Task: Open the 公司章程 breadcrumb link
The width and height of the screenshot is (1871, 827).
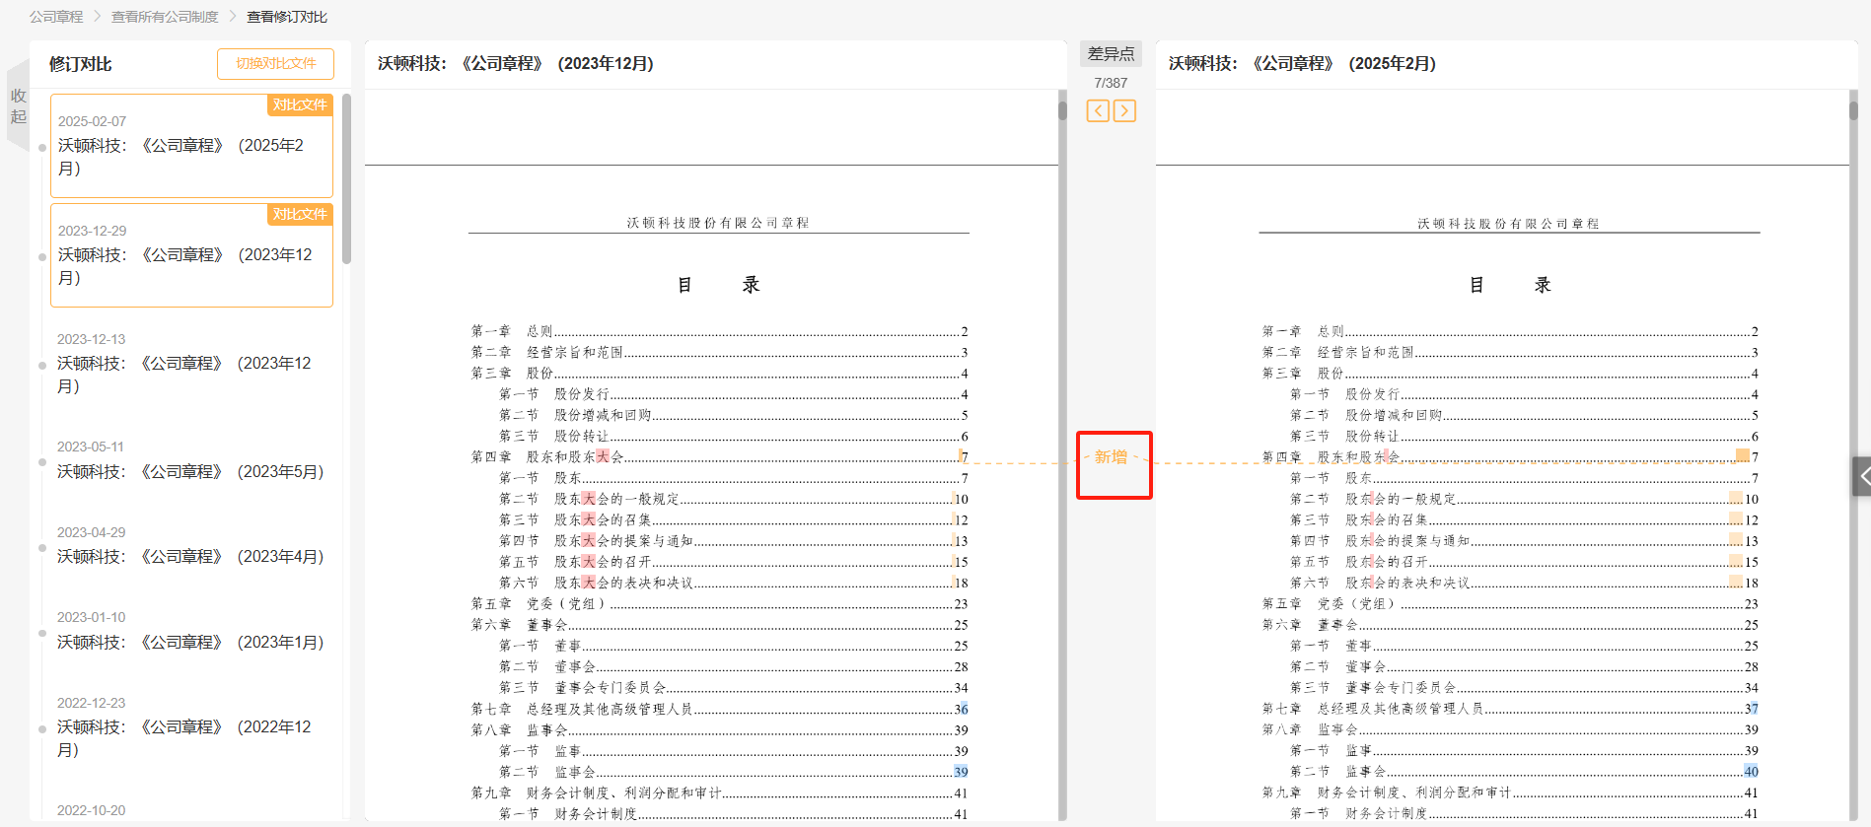Action: click(x=56, y=17)
